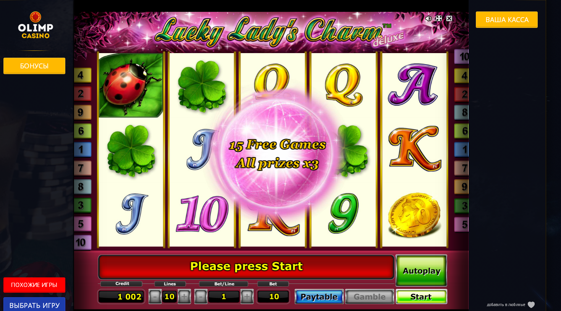Open ВАША КАССА cashier

click(x=507, y=19)
